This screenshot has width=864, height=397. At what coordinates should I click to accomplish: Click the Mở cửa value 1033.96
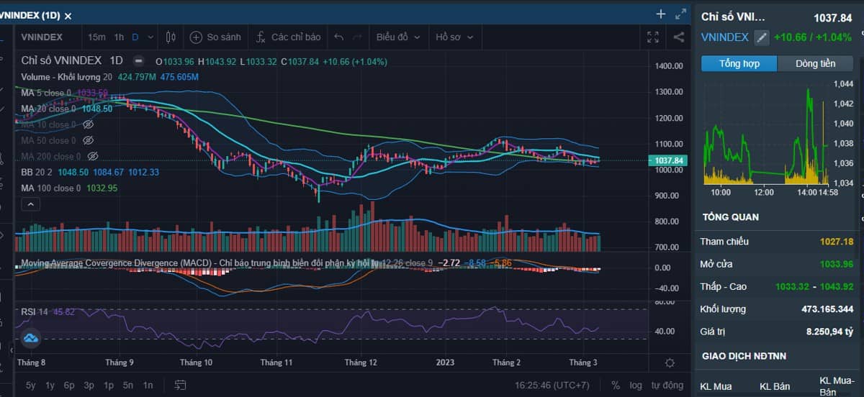point(837,264)
